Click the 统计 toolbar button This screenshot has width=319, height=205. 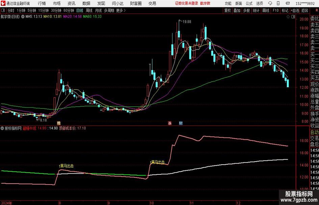click(x=256, y=10)
